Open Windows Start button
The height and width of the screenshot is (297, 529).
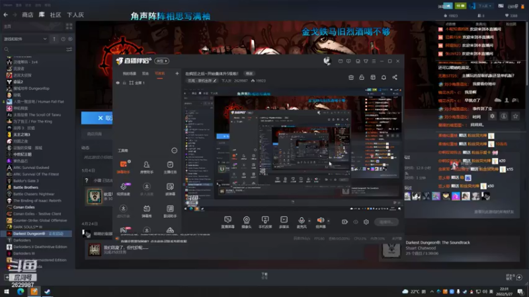point(6,292)
